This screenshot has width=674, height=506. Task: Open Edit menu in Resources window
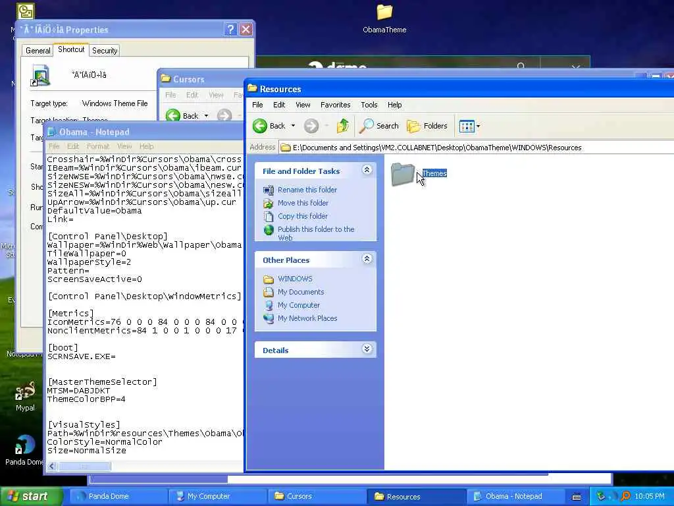(x=279, y=105)
